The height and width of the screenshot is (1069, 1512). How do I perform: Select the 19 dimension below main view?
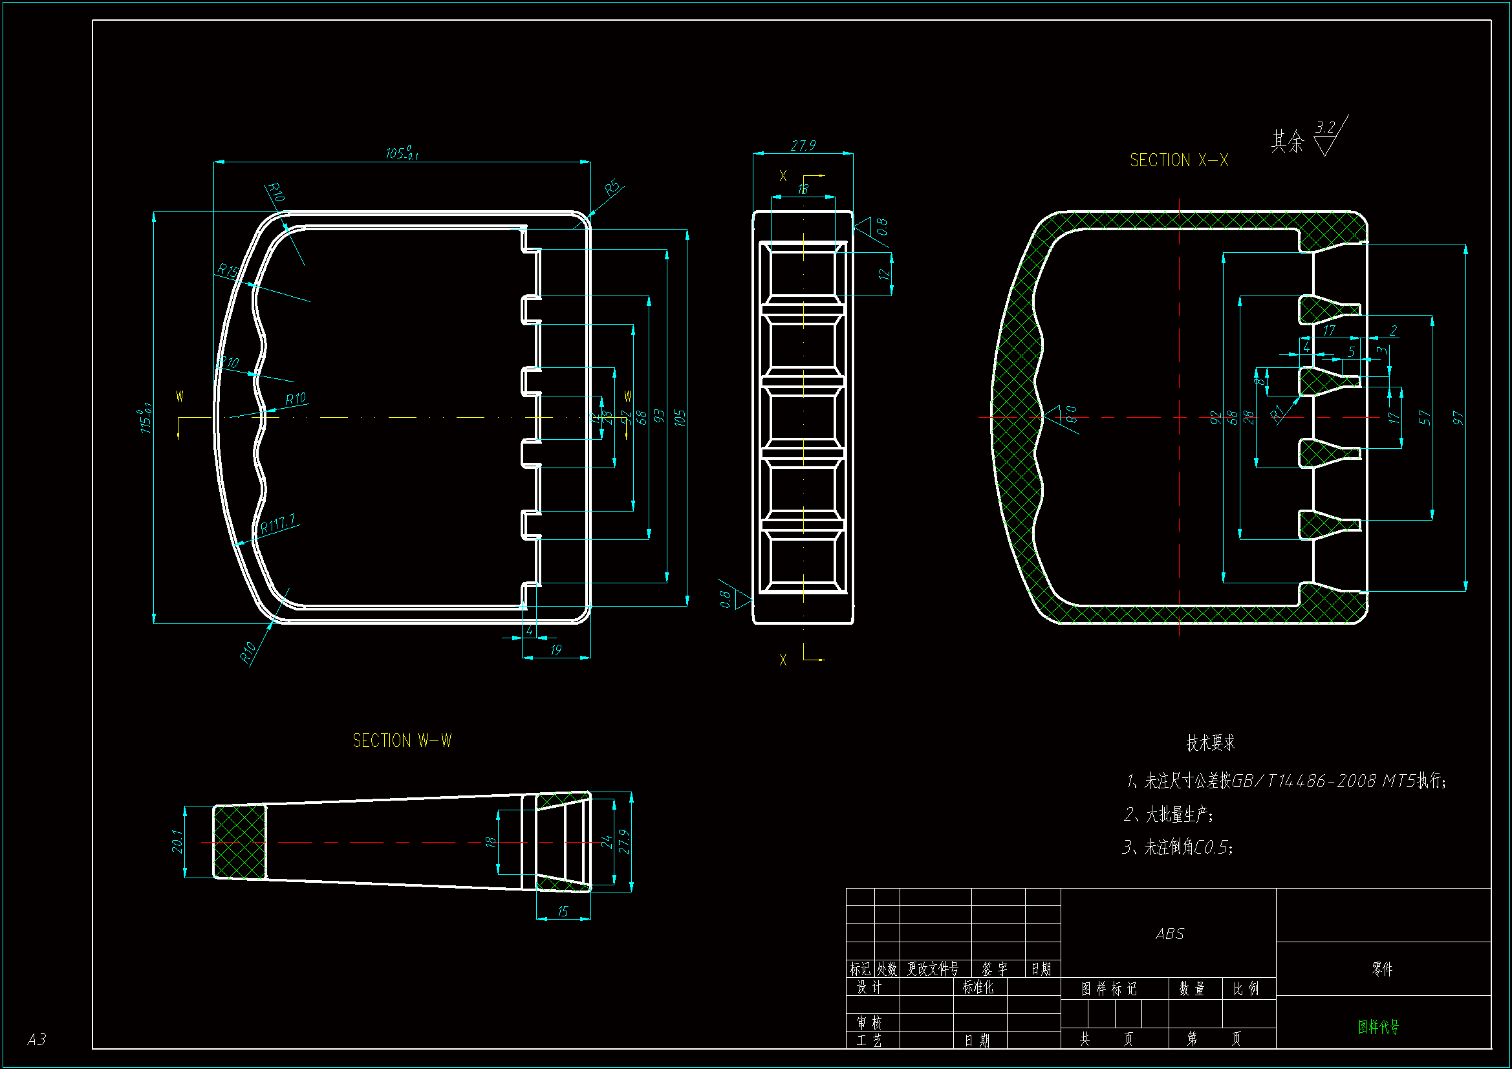coord(556,650)
